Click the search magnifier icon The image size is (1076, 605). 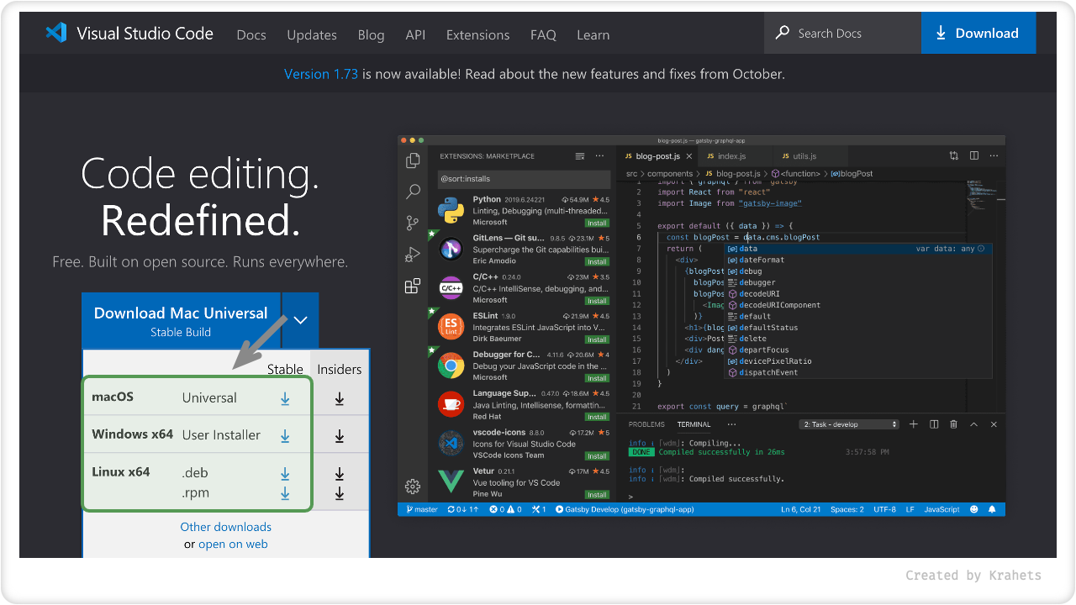point(783,33)
